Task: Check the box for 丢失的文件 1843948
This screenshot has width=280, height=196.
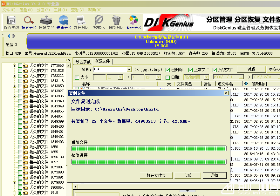Action: pyautogui.click(x=20, y=101)
